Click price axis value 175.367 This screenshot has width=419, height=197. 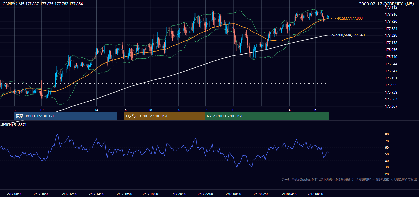coord(391,106)
